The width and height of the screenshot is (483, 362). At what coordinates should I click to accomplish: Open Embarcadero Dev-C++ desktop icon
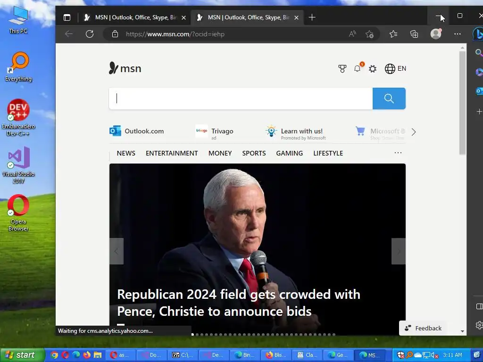pos(18,117)
